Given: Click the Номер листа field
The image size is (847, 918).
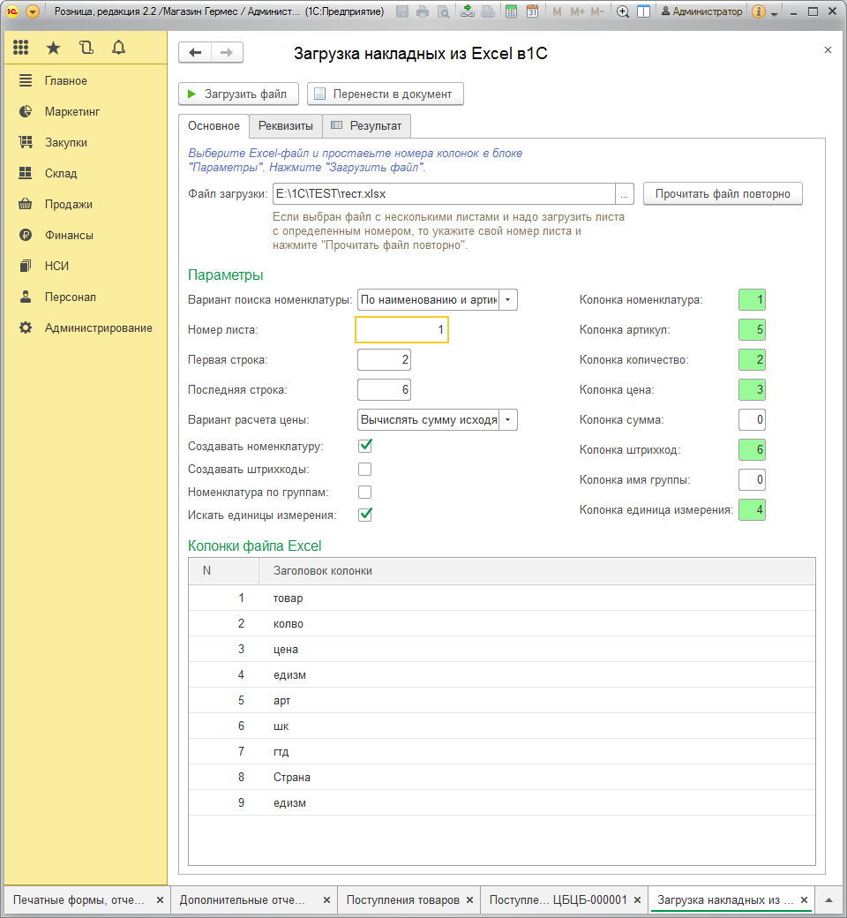Looking at the screenshot, I should [401, 329].
